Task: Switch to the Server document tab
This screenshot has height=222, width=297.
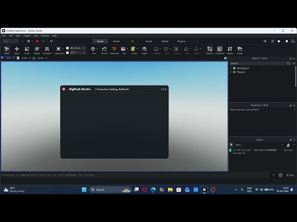Action: [x=40, y=58]
